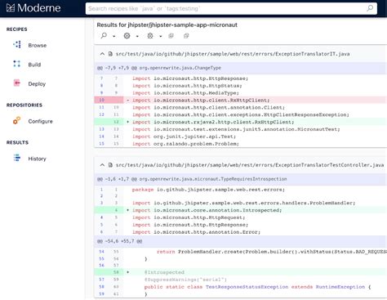Image resolution: width=387 pixels, height=300 pixels.
Task: Open History under Results
Action: [37, 159]
